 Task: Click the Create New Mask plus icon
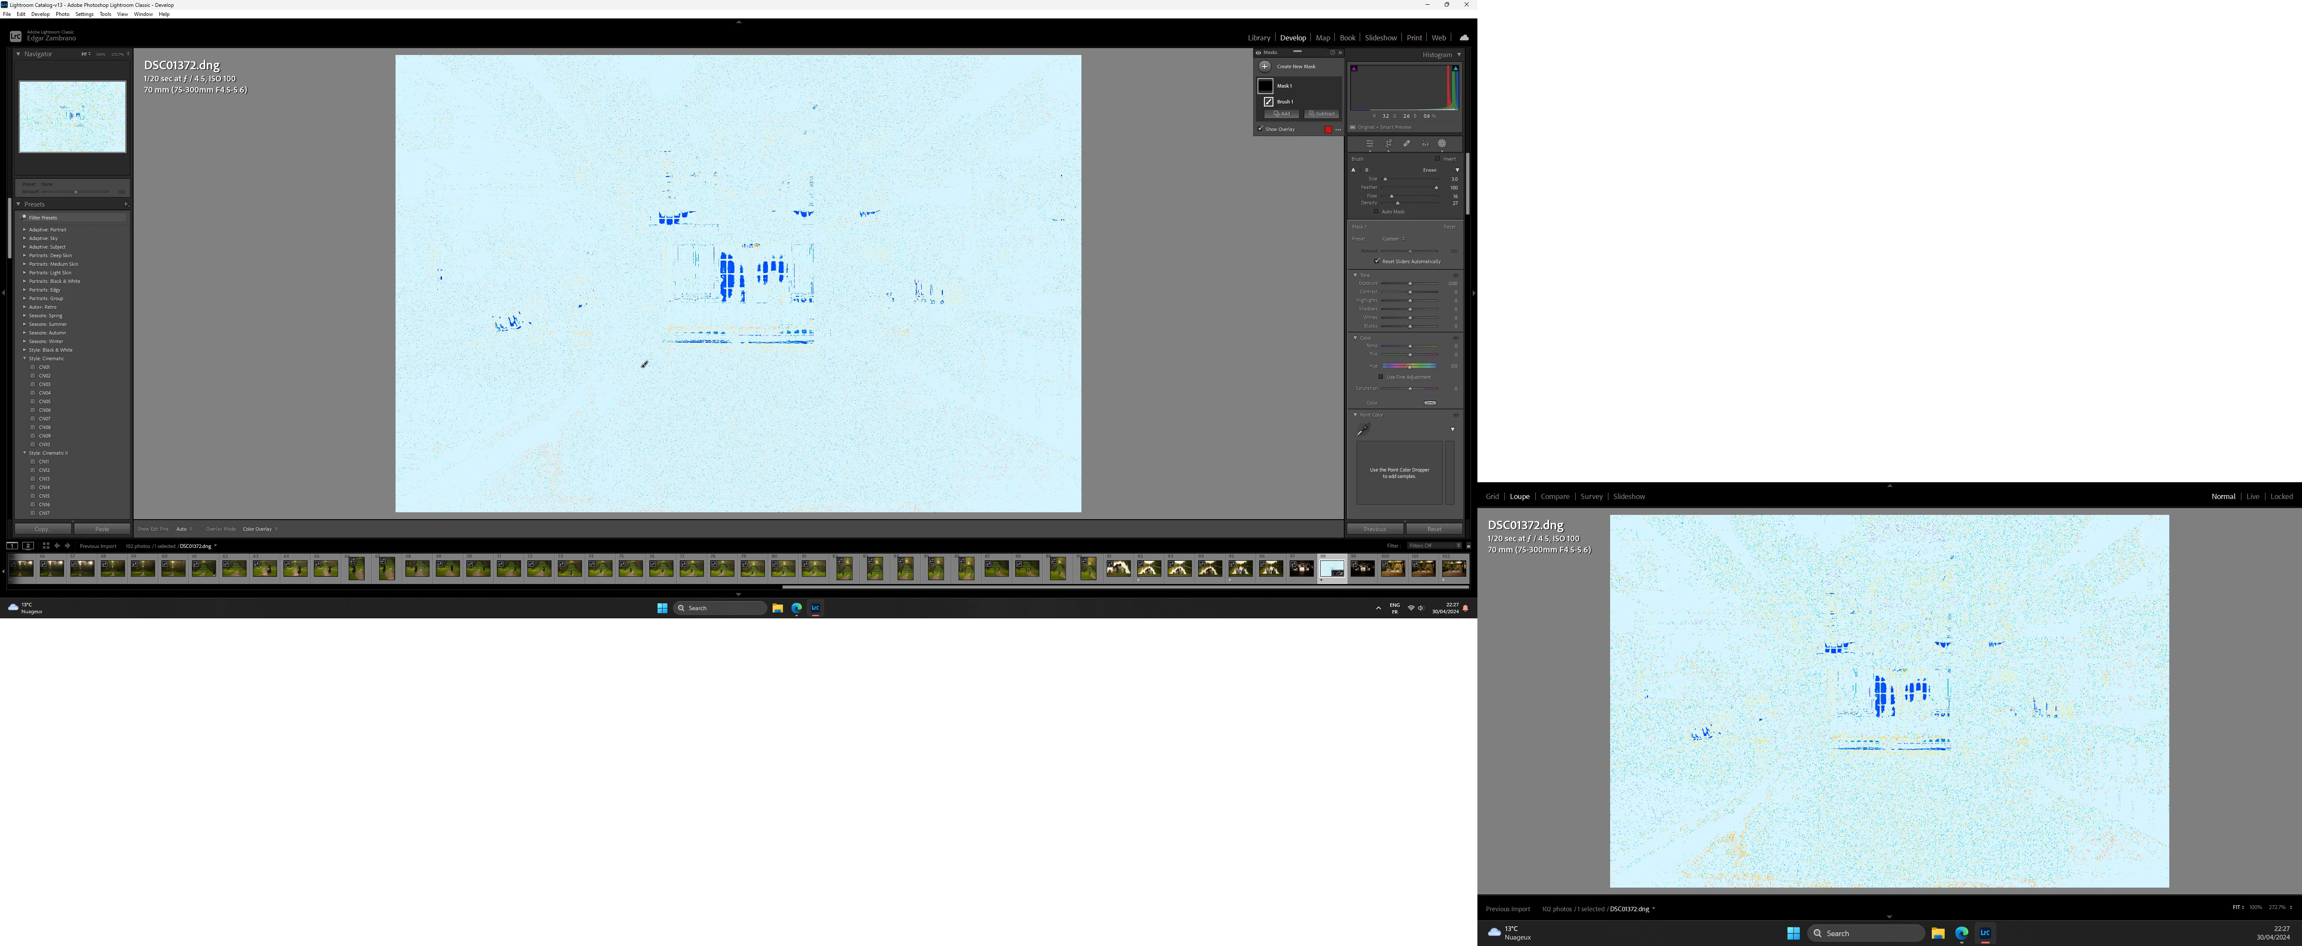[x=1264, y=66]
